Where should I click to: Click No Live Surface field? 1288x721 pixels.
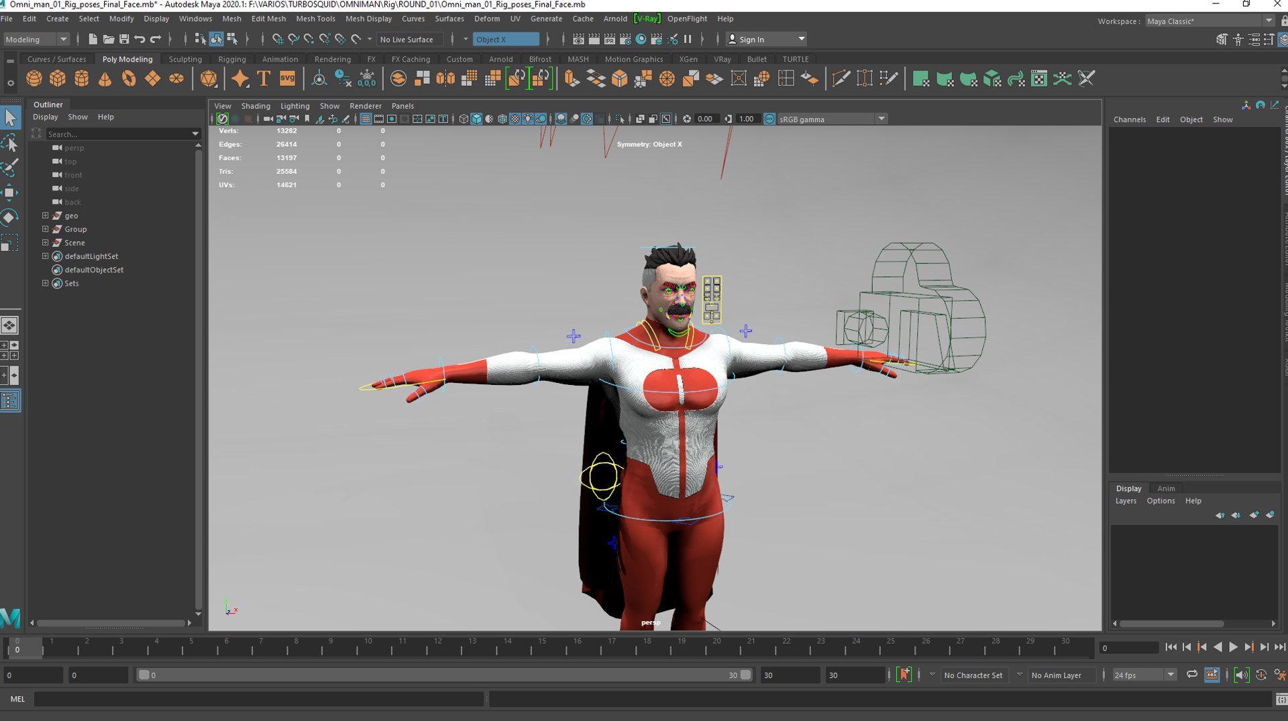tap(410, 39)
